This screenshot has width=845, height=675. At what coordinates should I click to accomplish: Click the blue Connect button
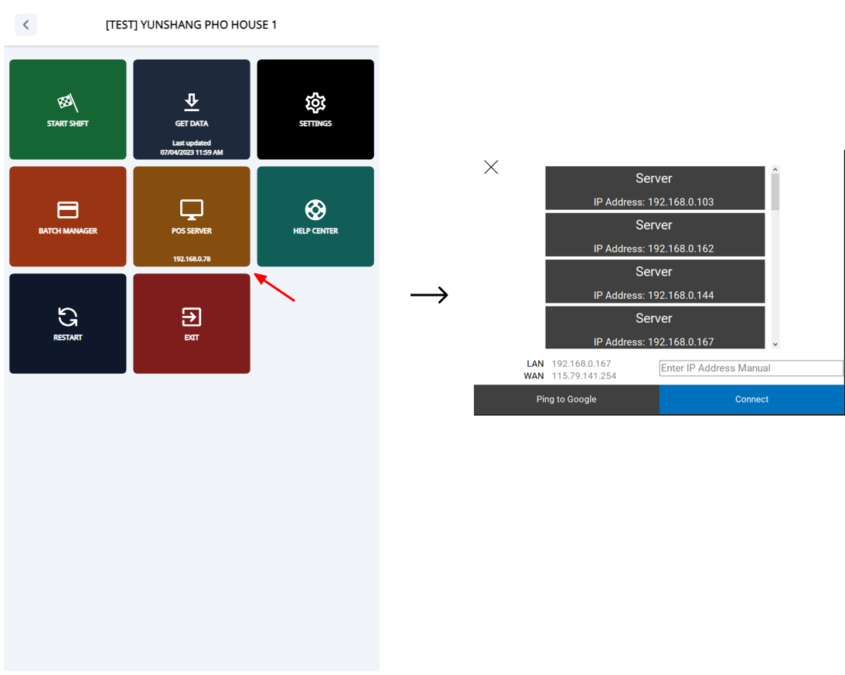[751, 399]
